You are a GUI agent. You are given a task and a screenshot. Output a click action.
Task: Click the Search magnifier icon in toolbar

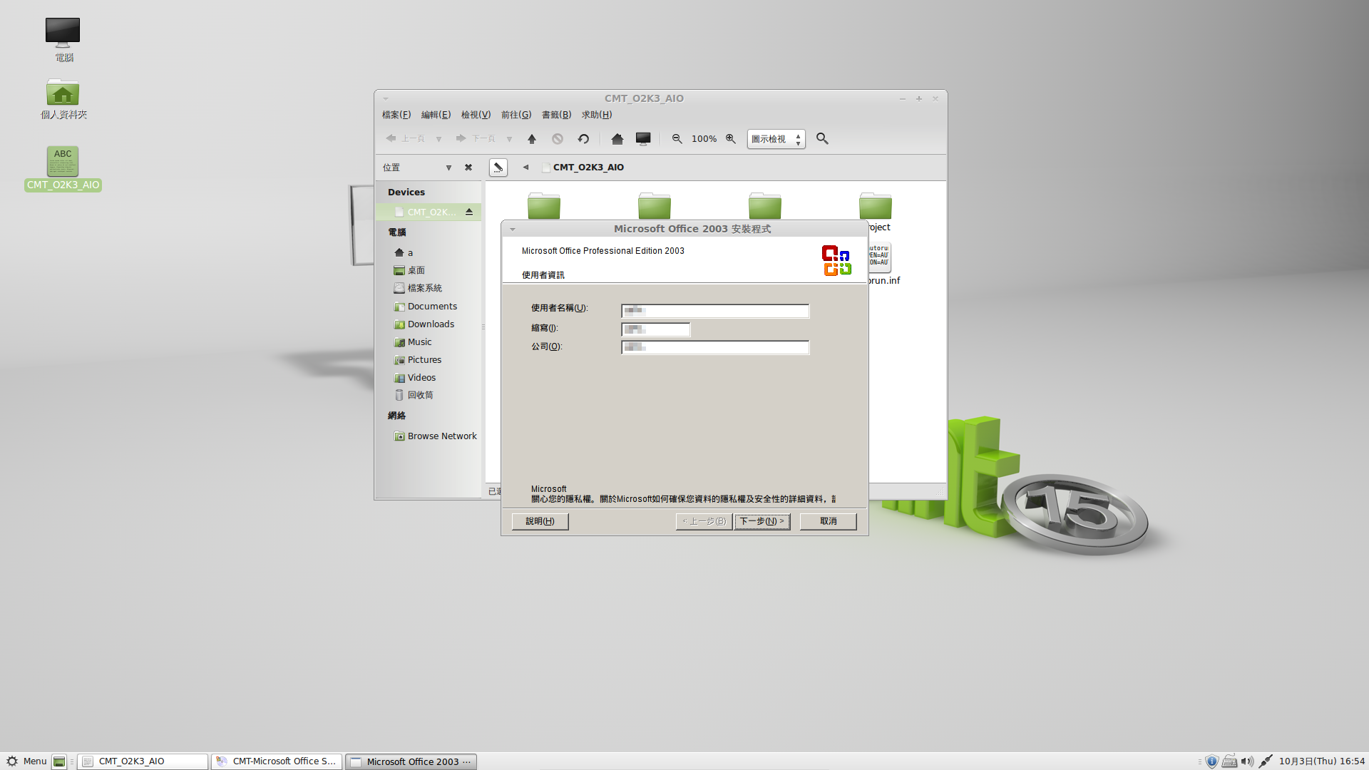822,139
